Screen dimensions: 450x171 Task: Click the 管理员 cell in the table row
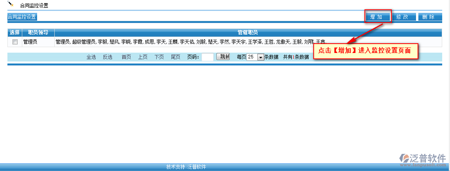tap(30, 42)
